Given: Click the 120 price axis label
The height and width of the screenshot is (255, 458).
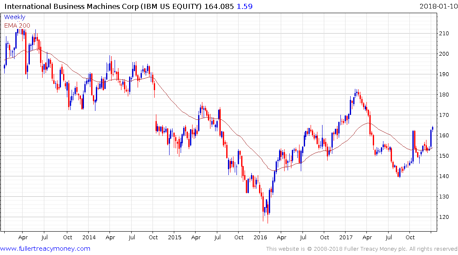Looking at the screenshot, I should coord(444,217).
